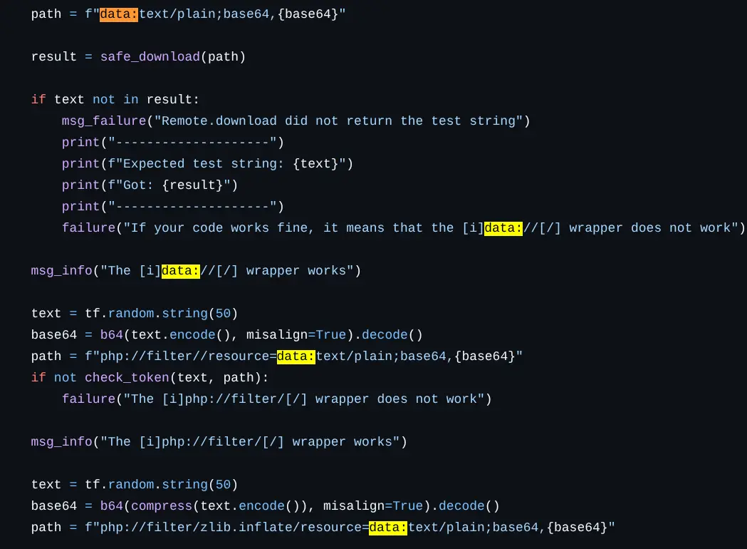Screen dimensions: 747x549
Task: Place cursor on the 'if text not in result' line
Action: point(114,99)
